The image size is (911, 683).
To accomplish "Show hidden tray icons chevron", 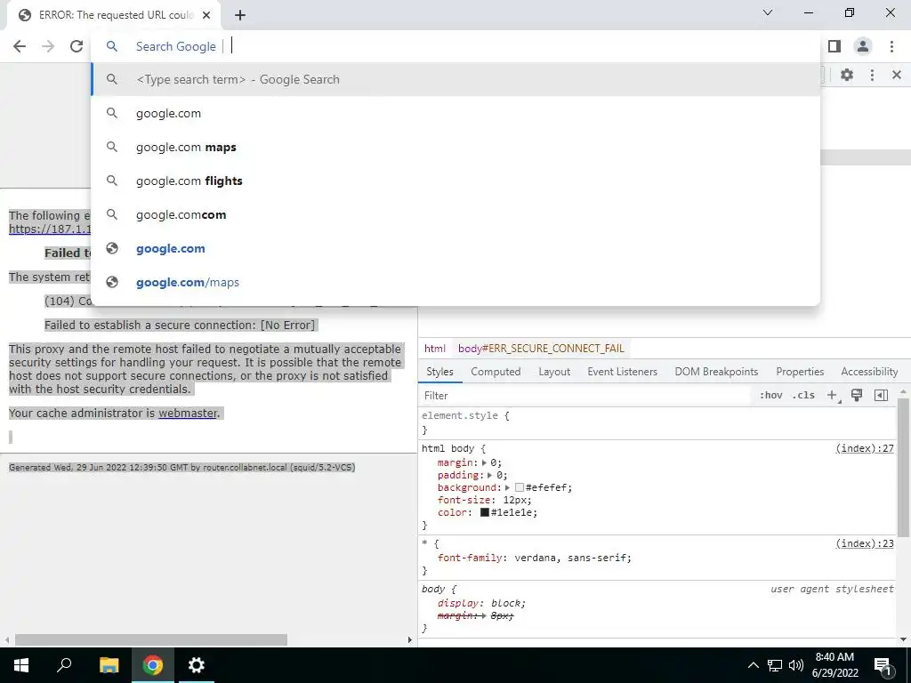I will click(x=753, y=665).
